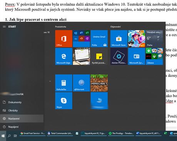Click the taskbar search magnifier icon
This screenshot has width=177, height=141.
[x=9, y=136]
